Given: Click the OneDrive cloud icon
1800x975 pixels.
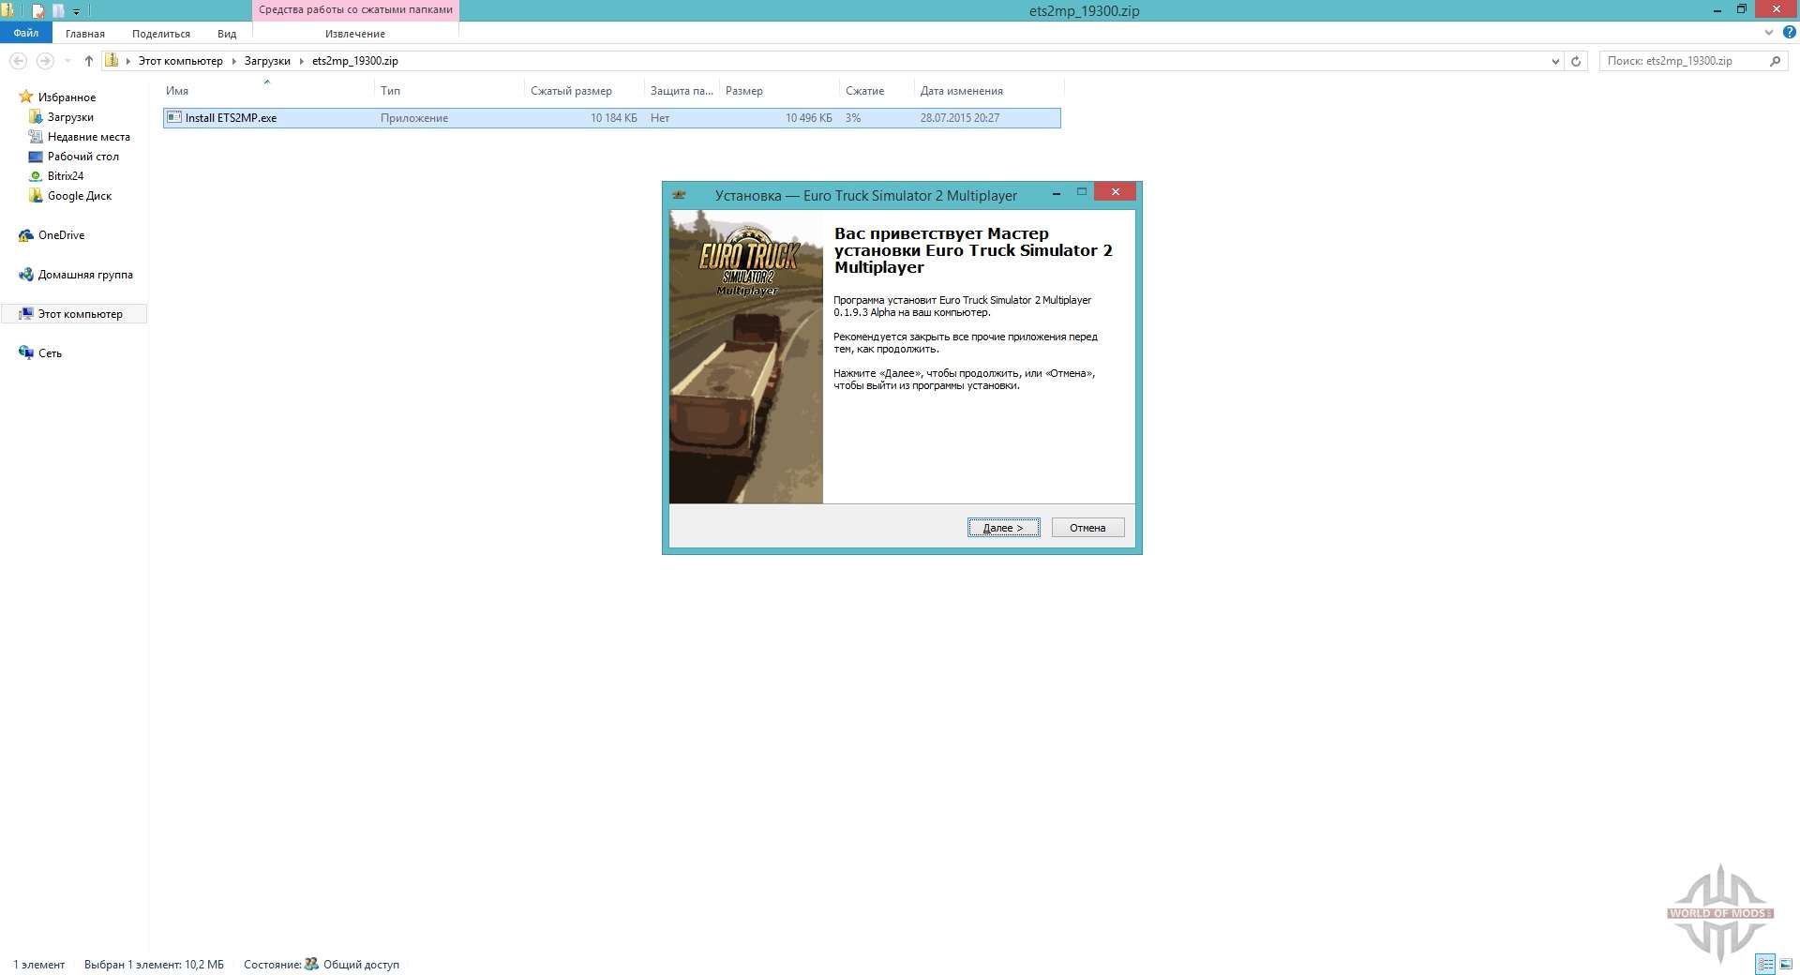Looking at the screenshot, I should 26,235.
